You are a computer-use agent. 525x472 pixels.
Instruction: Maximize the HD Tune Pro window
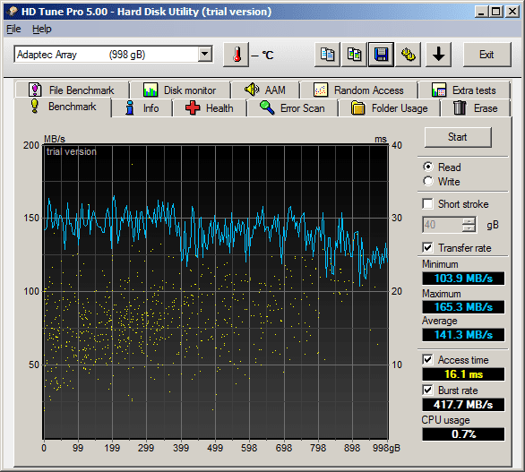point(495,12)
